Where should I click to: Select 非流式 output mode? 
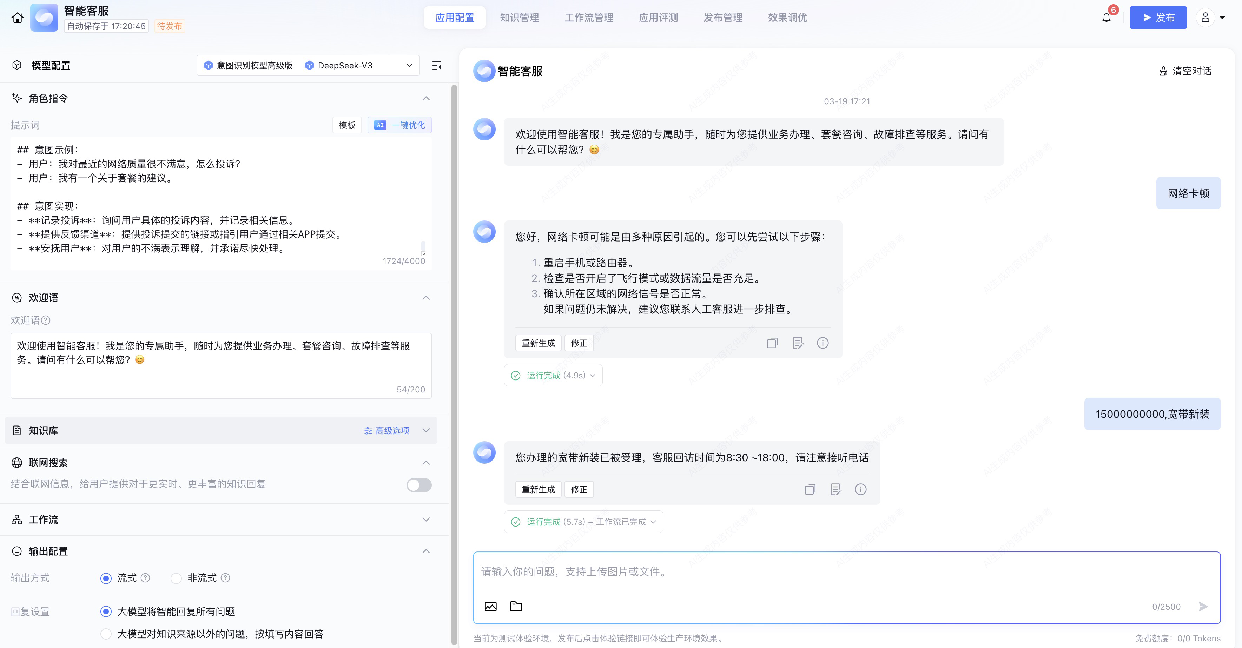click(x=177, y=578)
